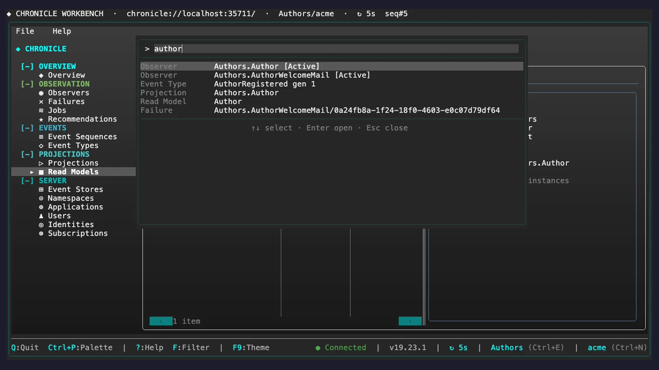
Task: Click the Jobs wave icon
Action: point(41,111)
